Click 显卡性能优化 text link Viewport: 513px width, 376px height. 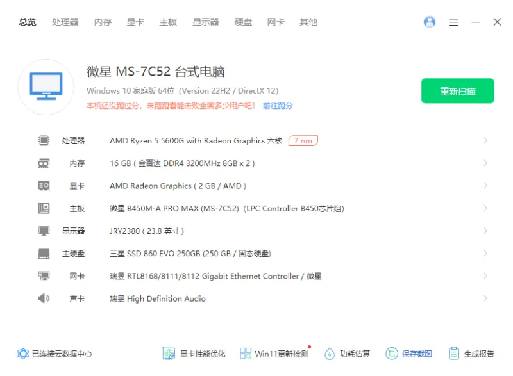[x=203, y=354]
